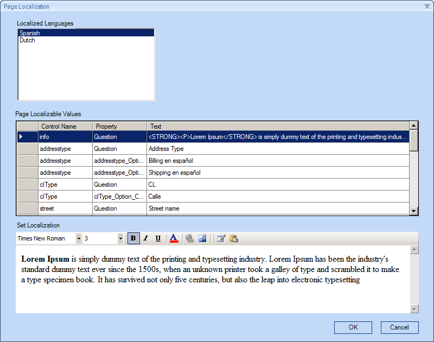Click the Lorem Ipsum STRONG text cell
Viewport: 434px width, 342px height.
(x=278, y=137)
